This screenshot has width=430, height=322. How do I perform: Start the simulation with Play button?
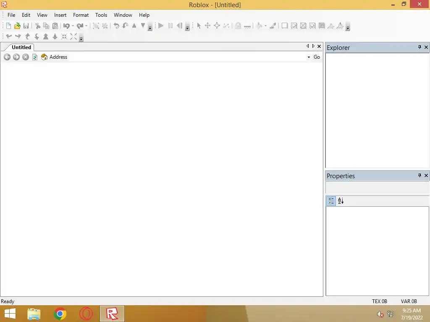[161, 26]
